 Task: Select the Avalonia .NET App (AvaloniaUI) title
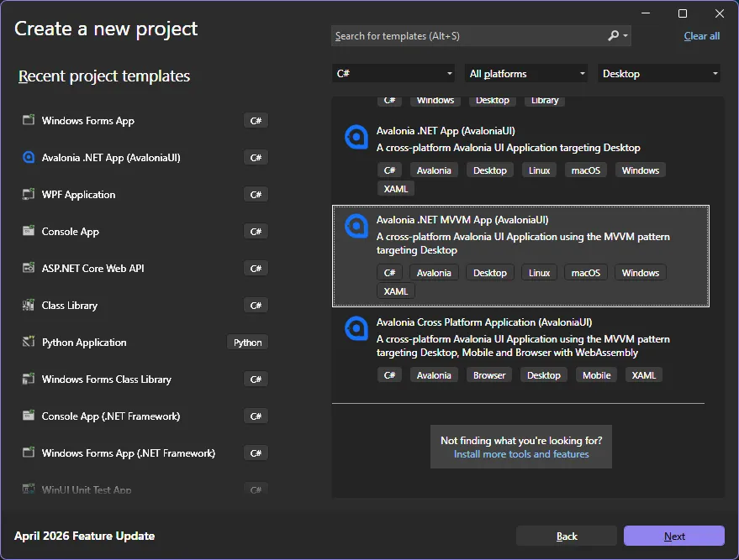tap(446, 131)
